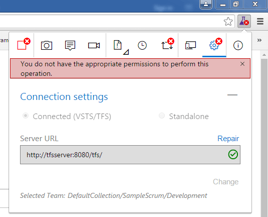Image resolution: width=268 pixels, height=217 pixels.
Task: Switch to the settings gear tab
Action: click(214, 45)
